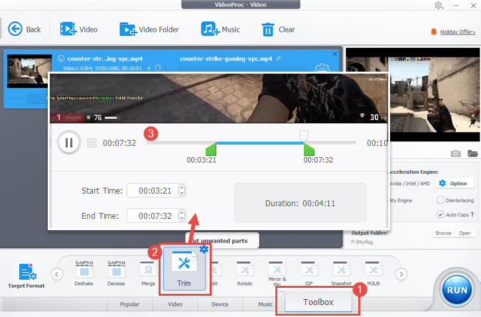The image size is (481, 317).
Task: Select the green end marker at 00:07:32
Action: click(x=309, y=150)
